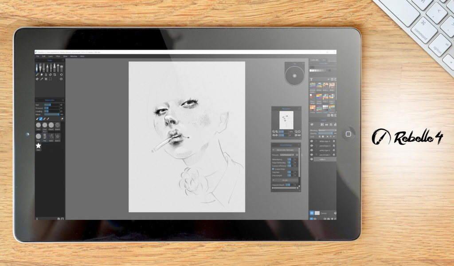Screen dimensions: 454x266
Task: Click the star button below the brush presets
Action: [38, 146]
